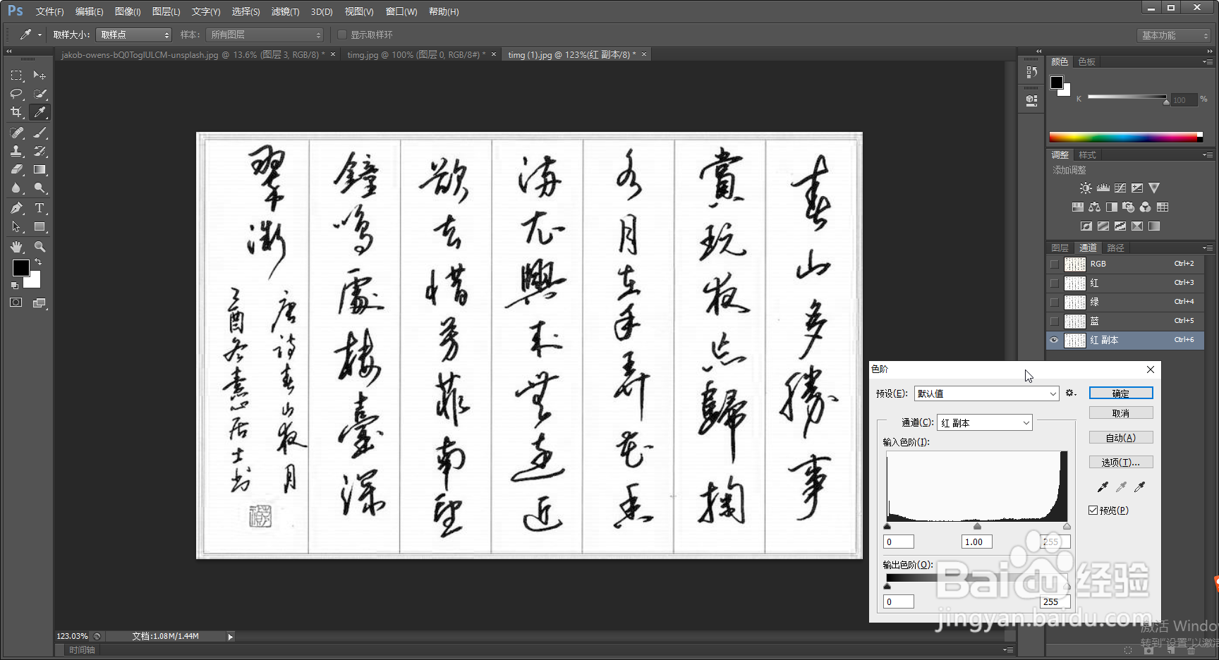Select the Spot Healing Brush tool
The image size is (1219, 660).
(x=16, y=132)
